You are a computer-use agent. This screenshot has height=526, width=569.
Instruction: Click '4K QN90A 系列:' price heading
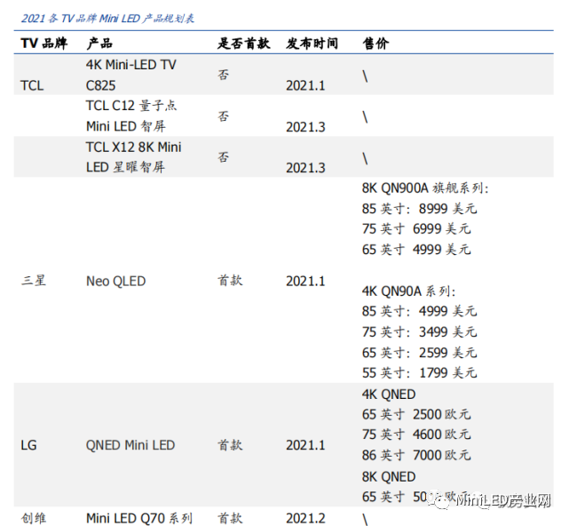coord(408,291)
